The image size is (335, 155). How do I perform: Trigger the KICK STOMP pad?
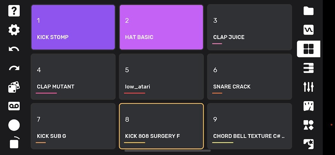73,27
